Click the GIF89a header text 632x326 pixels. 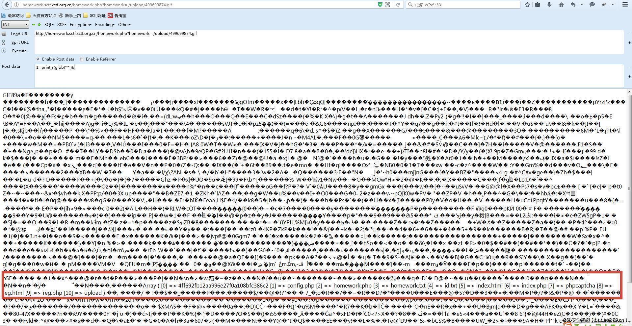coord(38,95)
